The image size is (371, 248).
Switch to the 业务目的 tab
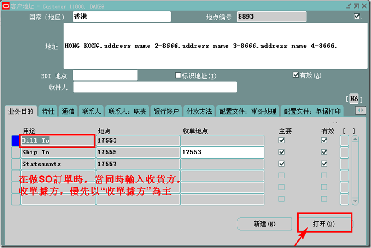[x=21, y=111]
